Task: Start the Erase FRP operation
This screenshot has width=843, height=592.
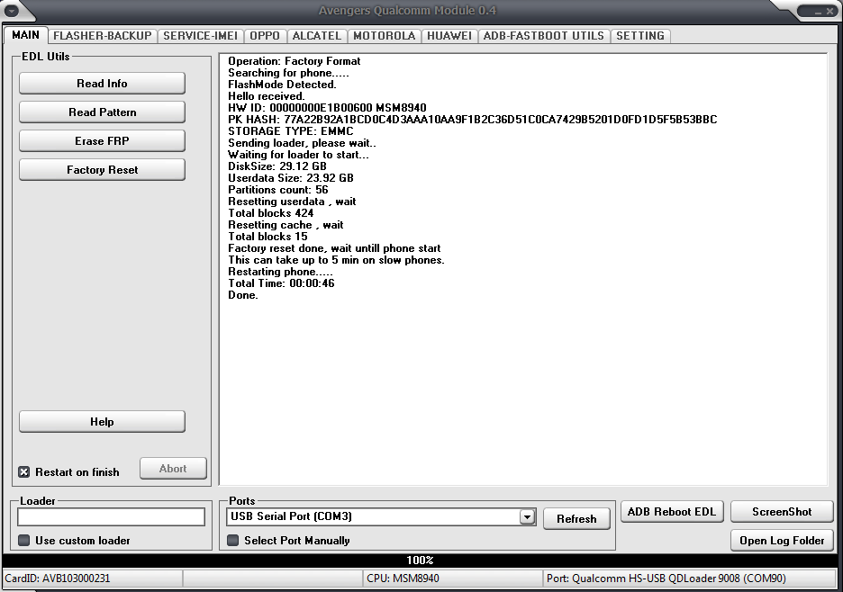Action: click(x=102, y=140)
